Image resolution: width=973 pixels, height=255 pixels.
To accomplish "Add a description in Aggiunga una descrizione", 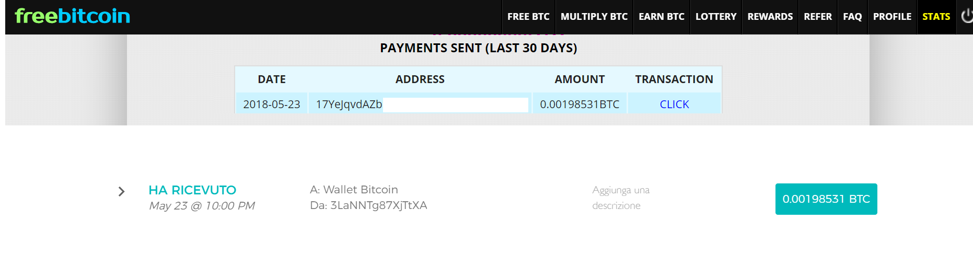I will tap(621, 198).
